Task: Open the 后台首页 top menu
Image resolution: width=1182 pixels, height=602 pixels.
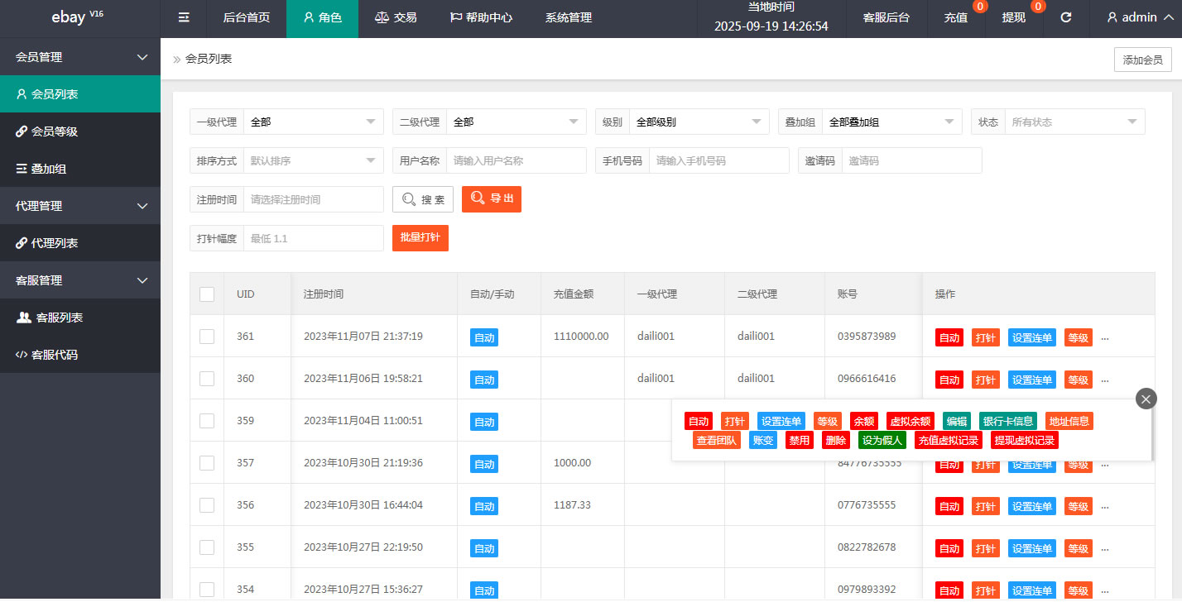Action: click(x=247, y=17)
